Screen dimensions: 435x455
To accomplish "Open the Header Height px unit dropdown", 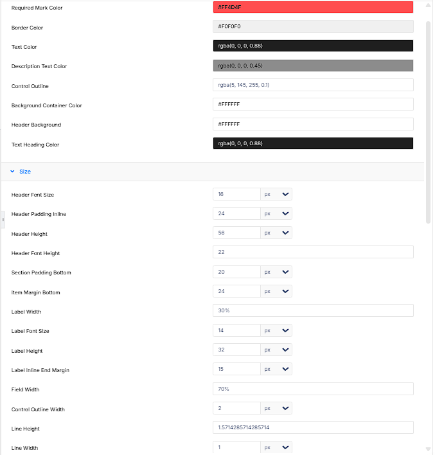I will tap(276, 233).
